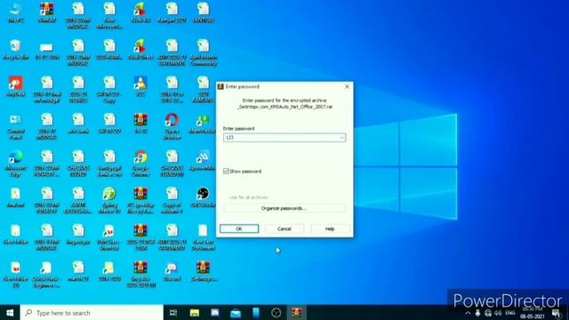Select the New Text Document file
569x320 pixels.
point(204,237)
